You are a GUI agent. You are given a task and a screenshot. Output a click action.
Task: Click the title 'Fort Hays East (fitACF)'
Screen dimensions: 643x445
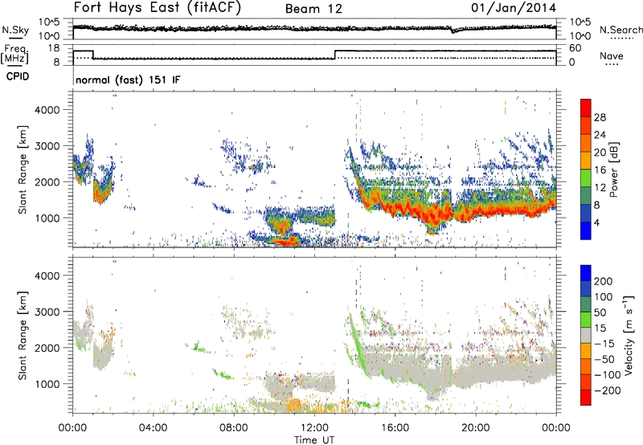[158, 7]
